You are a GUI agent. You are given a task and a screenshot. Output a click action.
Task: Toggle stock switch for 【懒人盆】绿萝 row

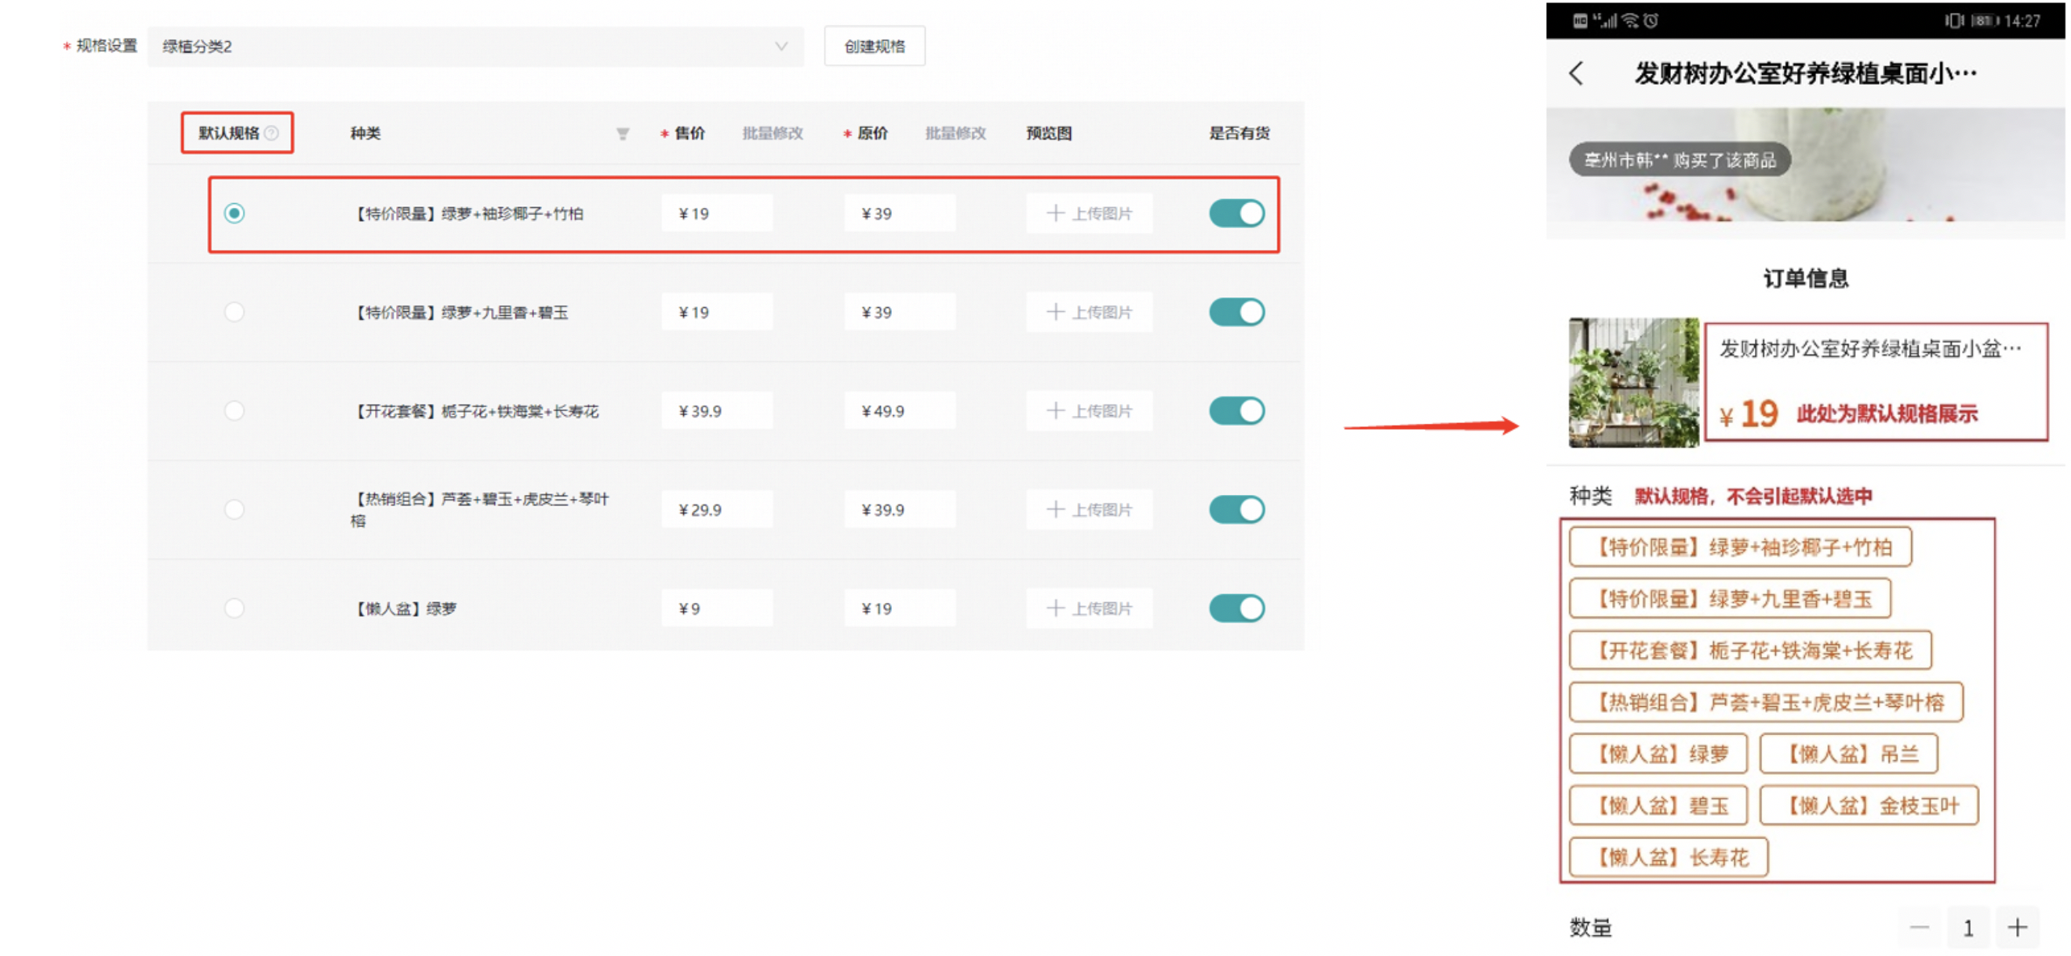(x=1236, y=608)
